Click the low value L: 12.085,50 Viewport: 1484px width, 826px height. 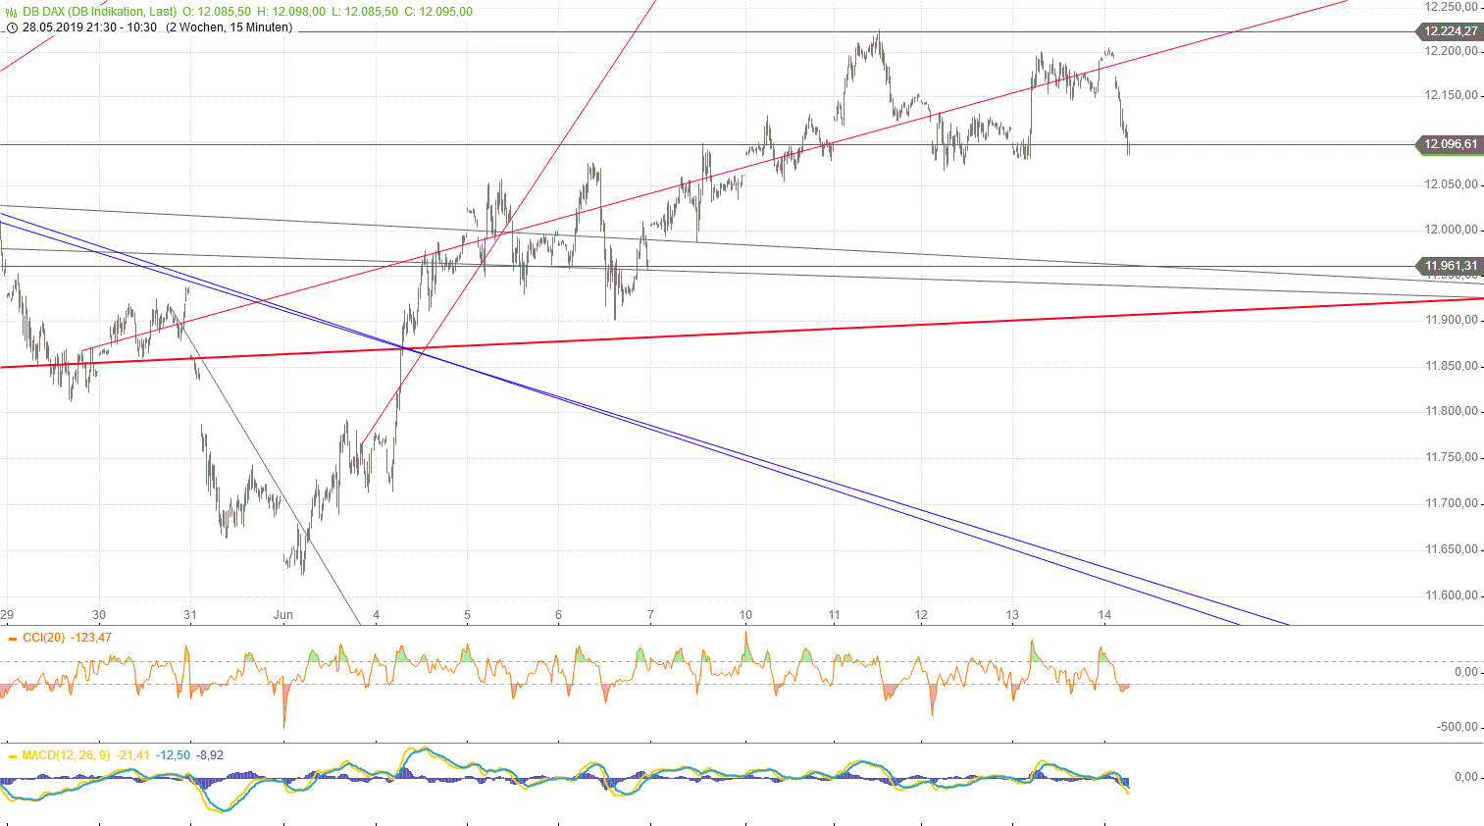(365, 12)
